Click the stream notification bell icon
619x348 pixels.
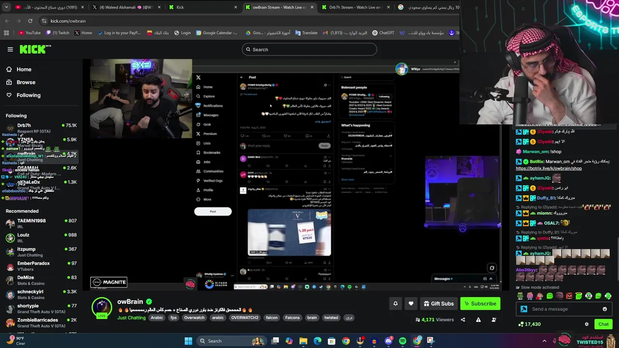[395, 304]
